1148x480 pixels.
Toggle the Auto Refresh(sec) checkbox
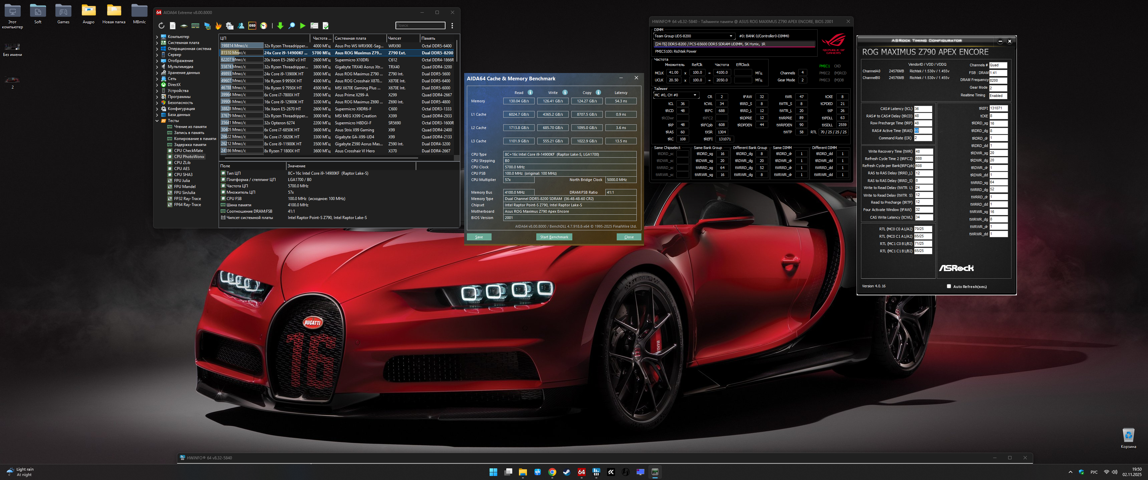click(948, 286)
